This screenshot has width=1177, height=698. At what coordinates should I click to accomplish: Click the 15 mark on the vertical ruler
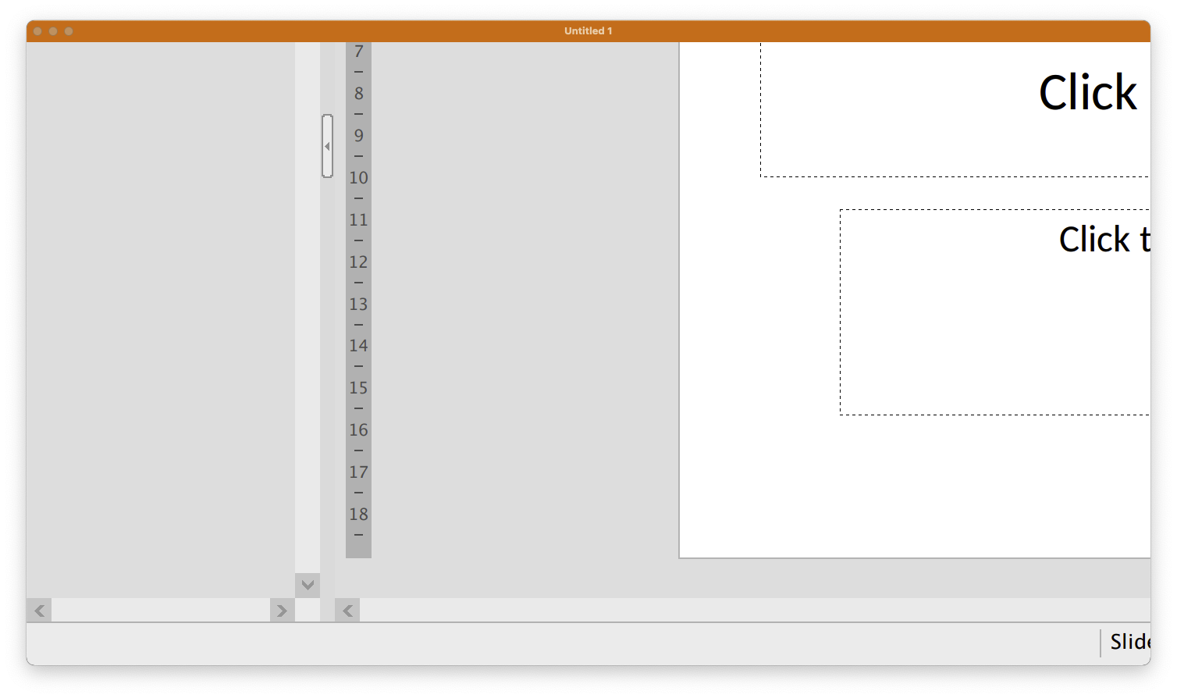pyautogui.click(x=358, y=388)
